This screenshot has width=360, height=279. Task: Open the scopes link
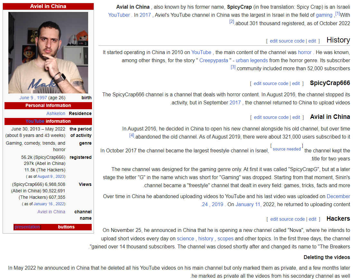[226, 239]
